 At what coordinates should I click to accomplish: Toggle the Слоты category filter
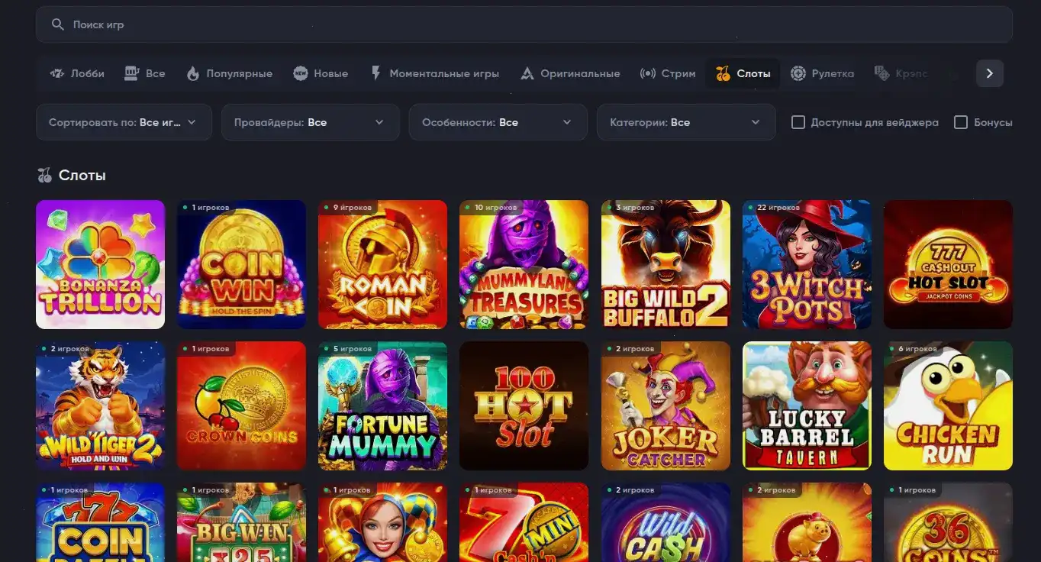[x=742, y=73]
